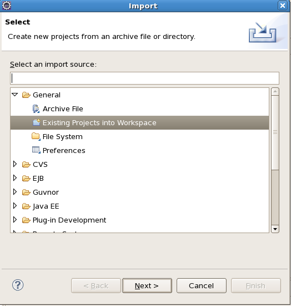Close the Import dialog window
291x306 pixels.
(x=283, y=6)
